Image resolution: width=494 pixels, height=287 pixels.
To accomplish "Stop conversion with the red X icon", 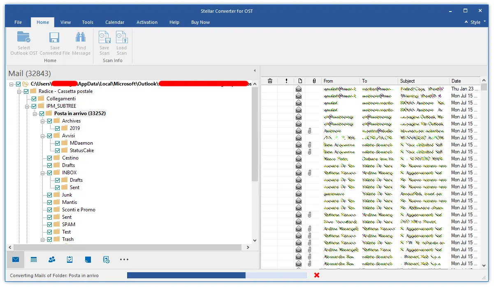I will click(317, 275).
